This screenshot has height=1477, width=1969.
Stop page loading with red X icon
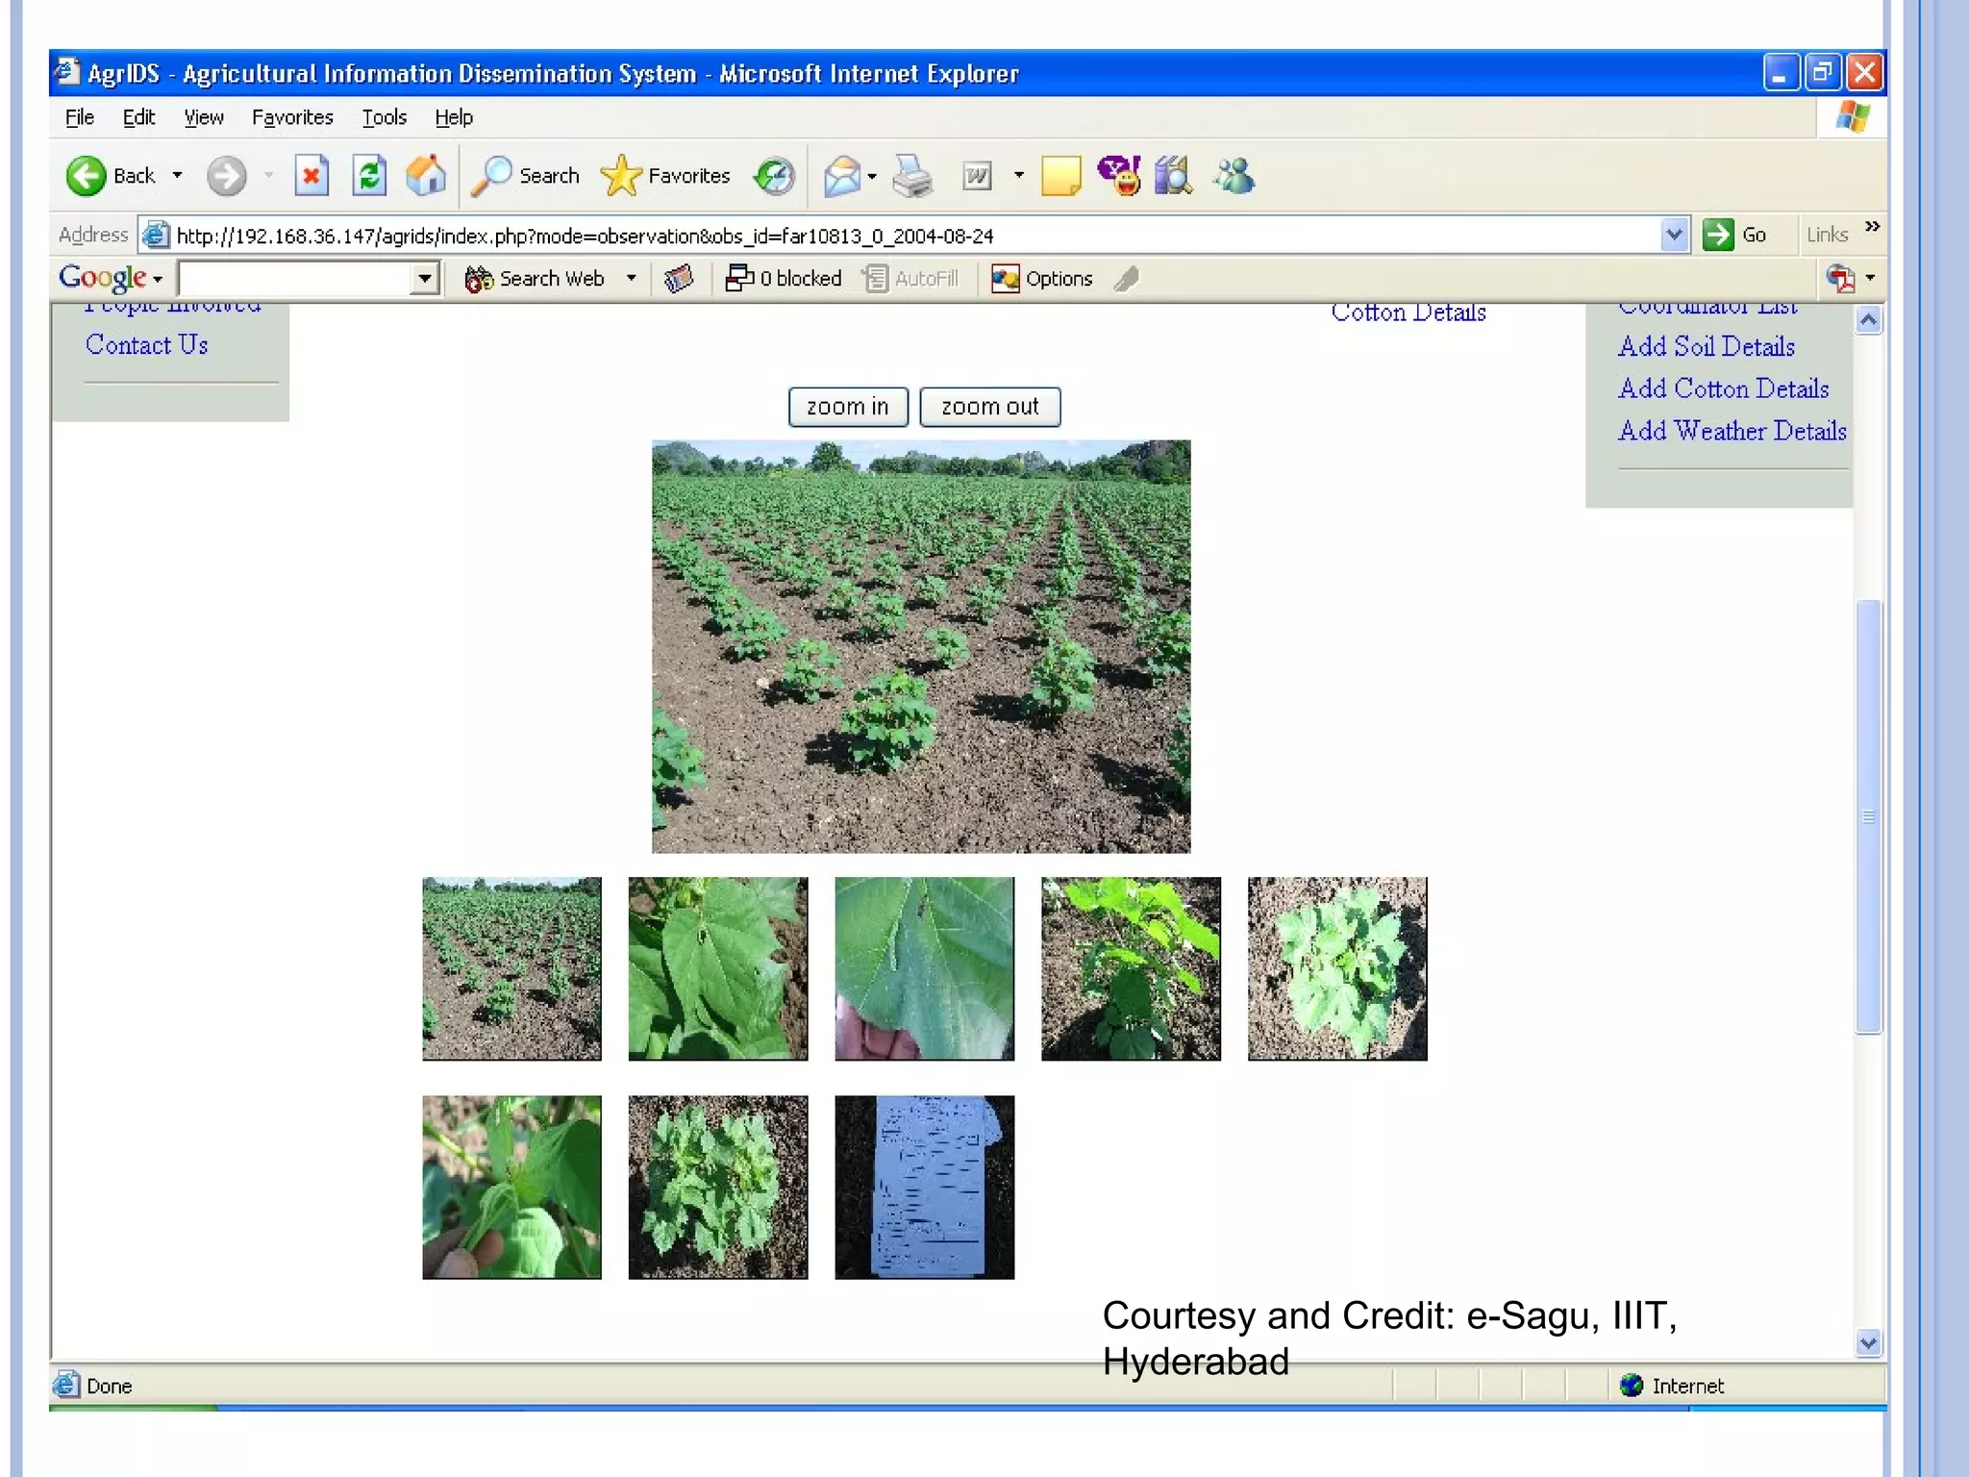(312, 176)
